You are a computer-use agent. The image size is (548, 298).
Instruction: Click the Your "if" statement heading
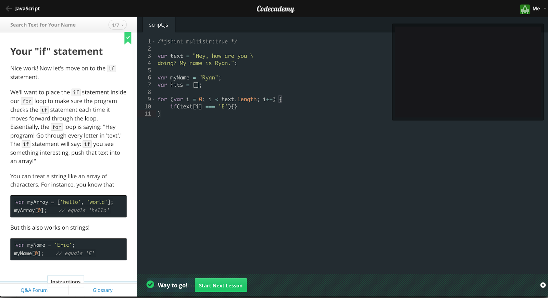[x=57, y=51]
